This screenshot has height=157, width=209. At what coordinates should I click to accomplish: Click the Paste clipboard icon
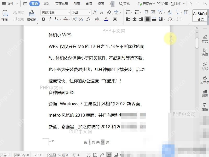click(5, 13)
